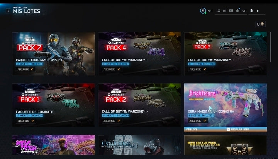Open the Nuptial Nightmare bundle card
Viewport: 278px width, 159px height.
tap(139, 145)
